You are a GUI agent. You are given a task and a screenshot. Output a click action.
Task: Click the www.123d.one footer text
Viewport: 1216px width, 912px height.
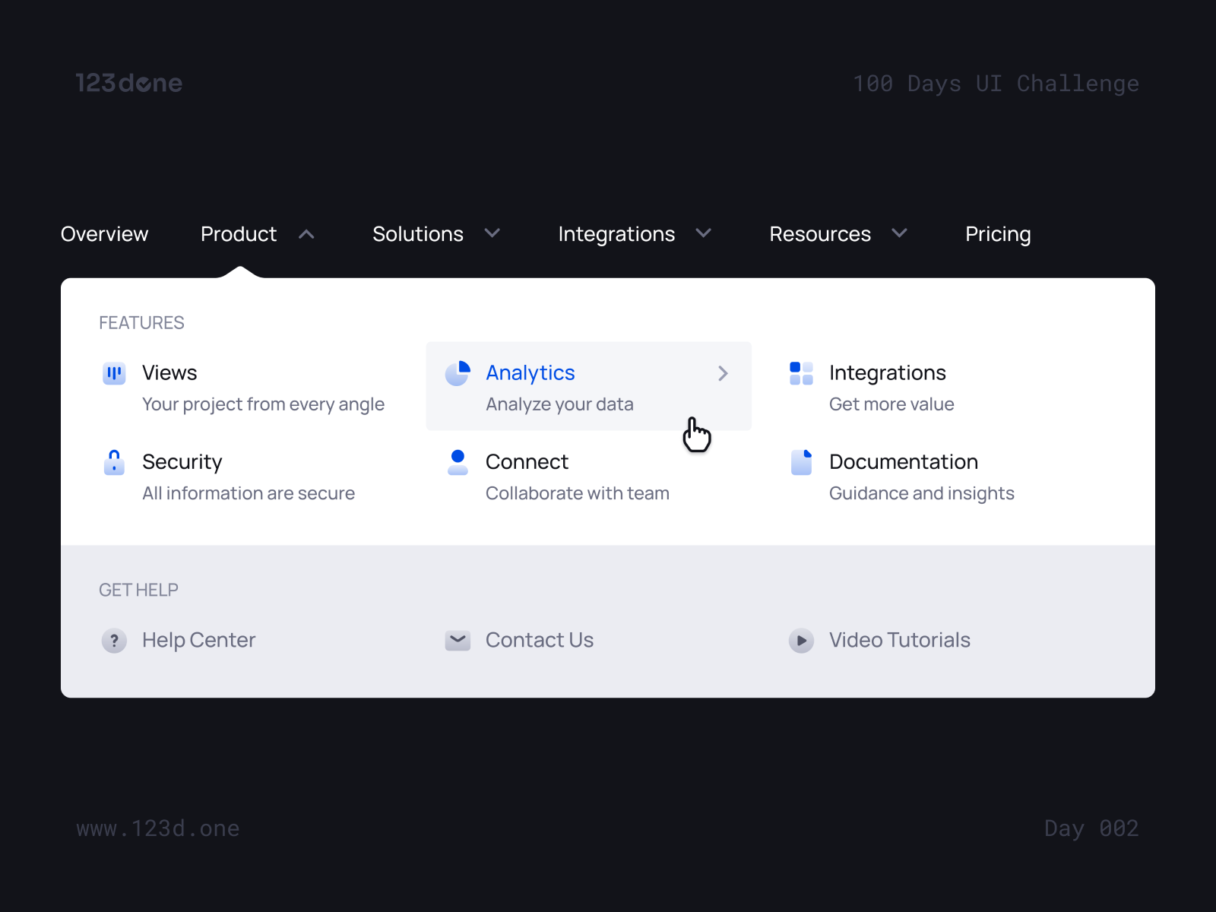click(x=159, y=828)
